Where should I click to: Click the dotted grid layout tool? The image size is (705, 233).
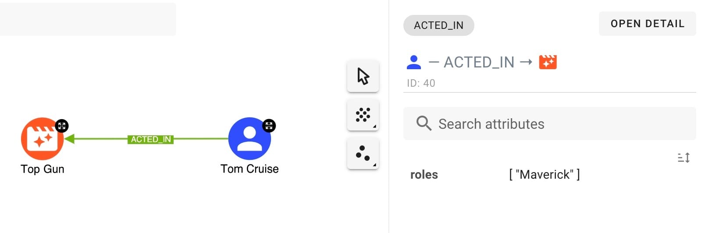[363, 115]
